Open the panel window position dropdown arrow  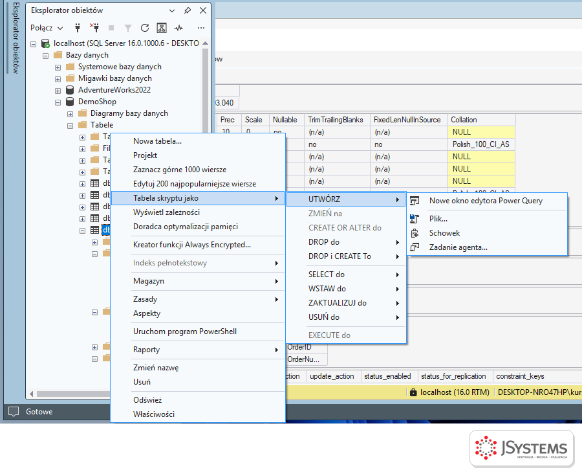point(172,10)
